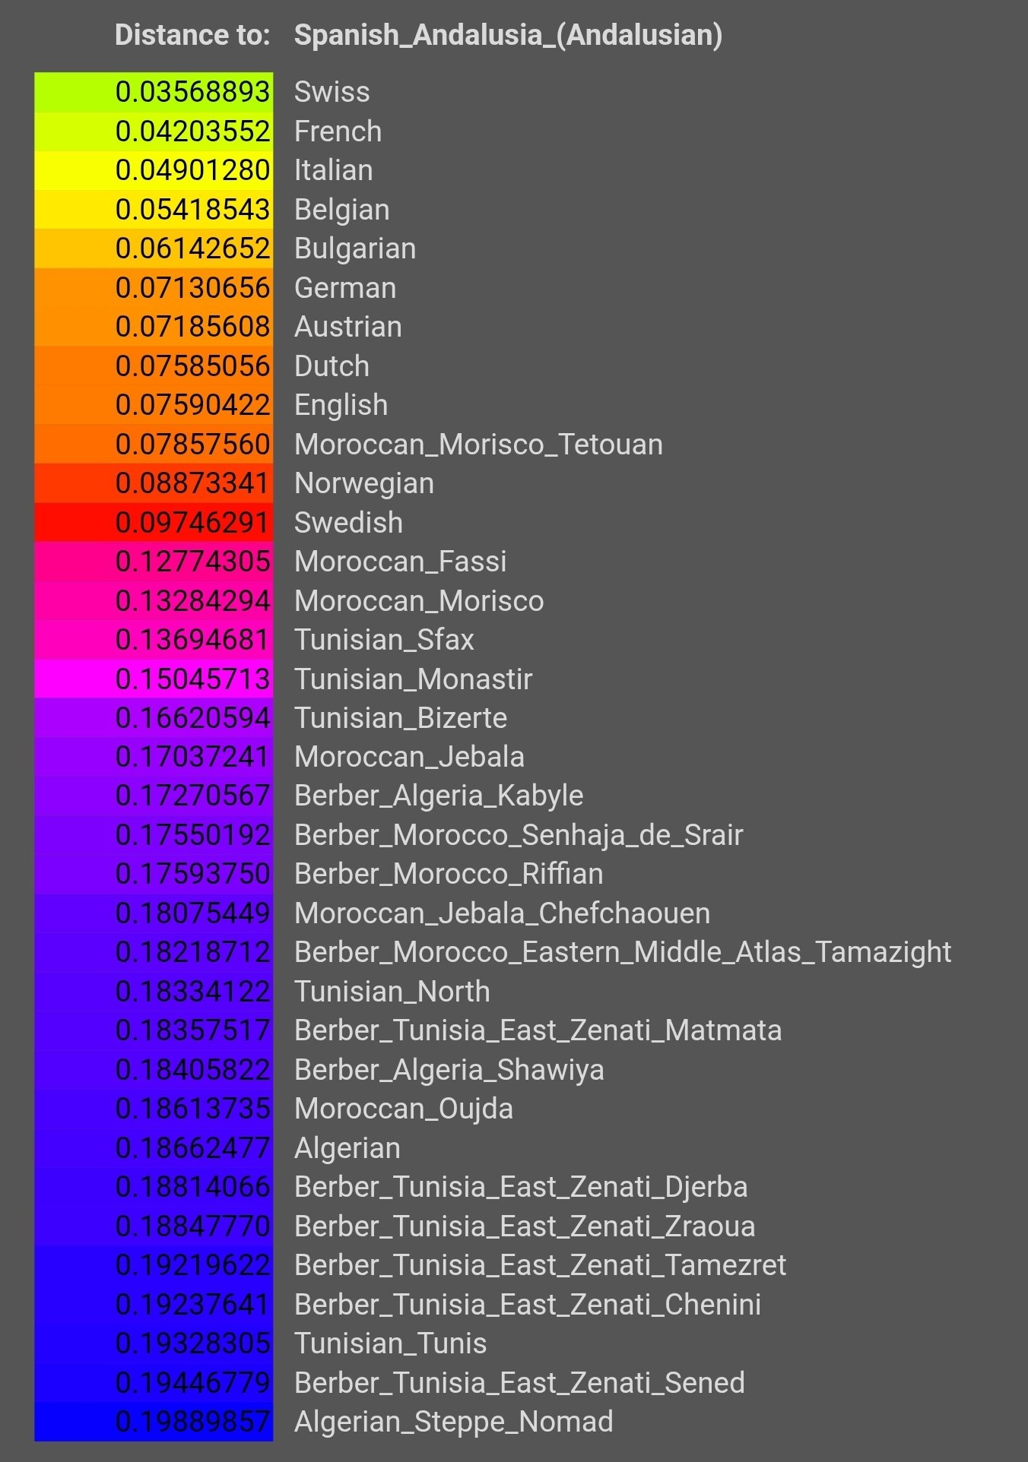Image resolution: width=1028 pixels, height=1462 pixels.
Task: Select the Tunisian_Sfax label
Action: [384, 640]
